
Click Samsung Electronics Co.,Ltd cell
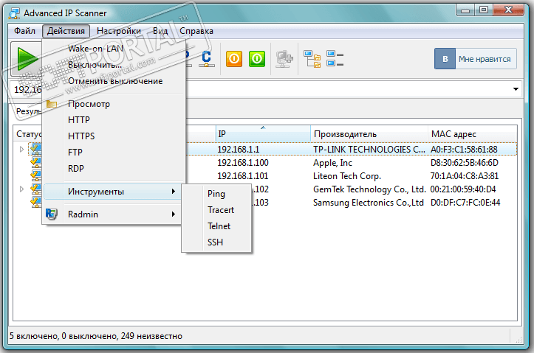(x=369, y=203)
